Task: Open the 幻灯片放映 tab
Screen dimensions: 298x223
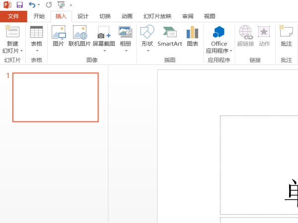Action: 157,16
